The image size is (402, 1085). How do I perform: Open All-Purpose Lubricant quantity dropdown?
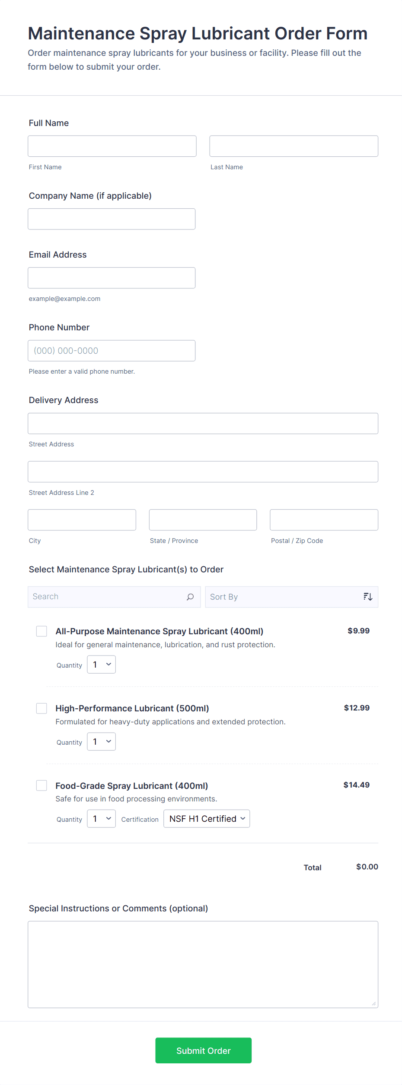pyautogui.click(x=102, y=665)
